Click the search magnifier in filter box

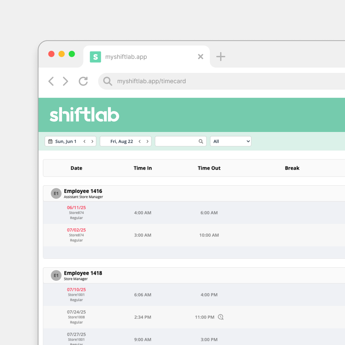point(201,142)
